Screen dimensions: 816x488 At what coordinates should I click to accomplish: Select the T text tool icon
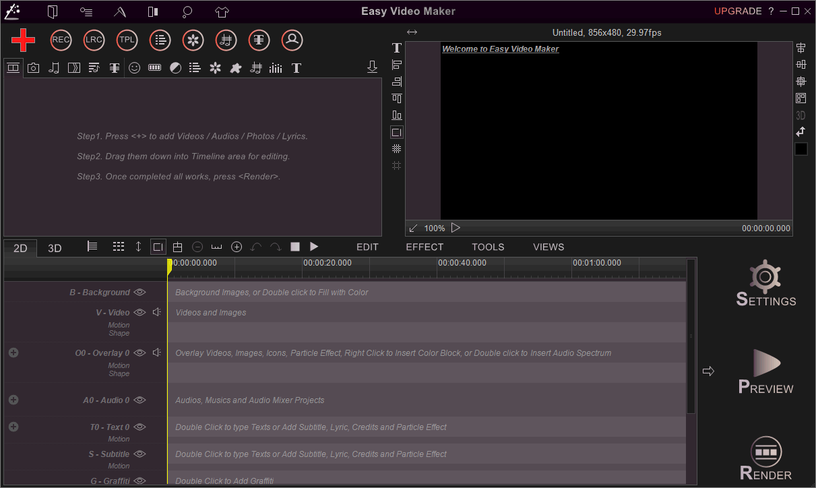click(296, 67)
